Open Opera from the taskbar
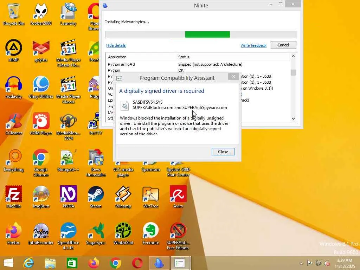The image size is (360, 270). pyautogui.click(x=137, y=263)
